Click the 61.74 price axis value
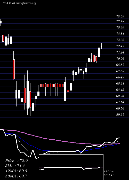Screen dimensions: 129x180 [120, 102]
